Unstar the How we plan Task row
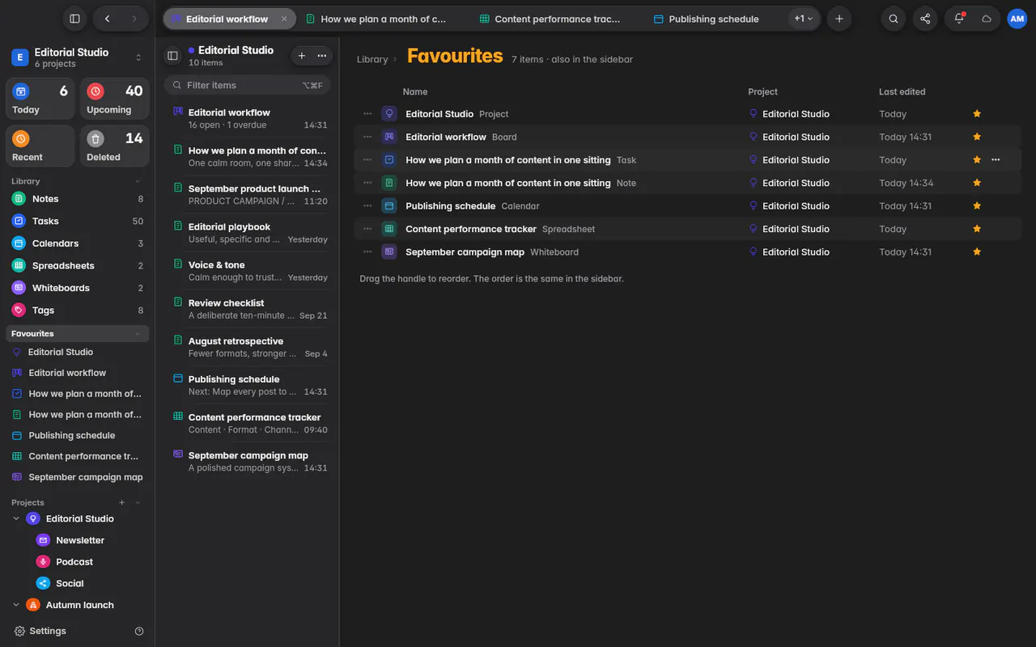This screenshot has width=1036, height=647. 977,160
